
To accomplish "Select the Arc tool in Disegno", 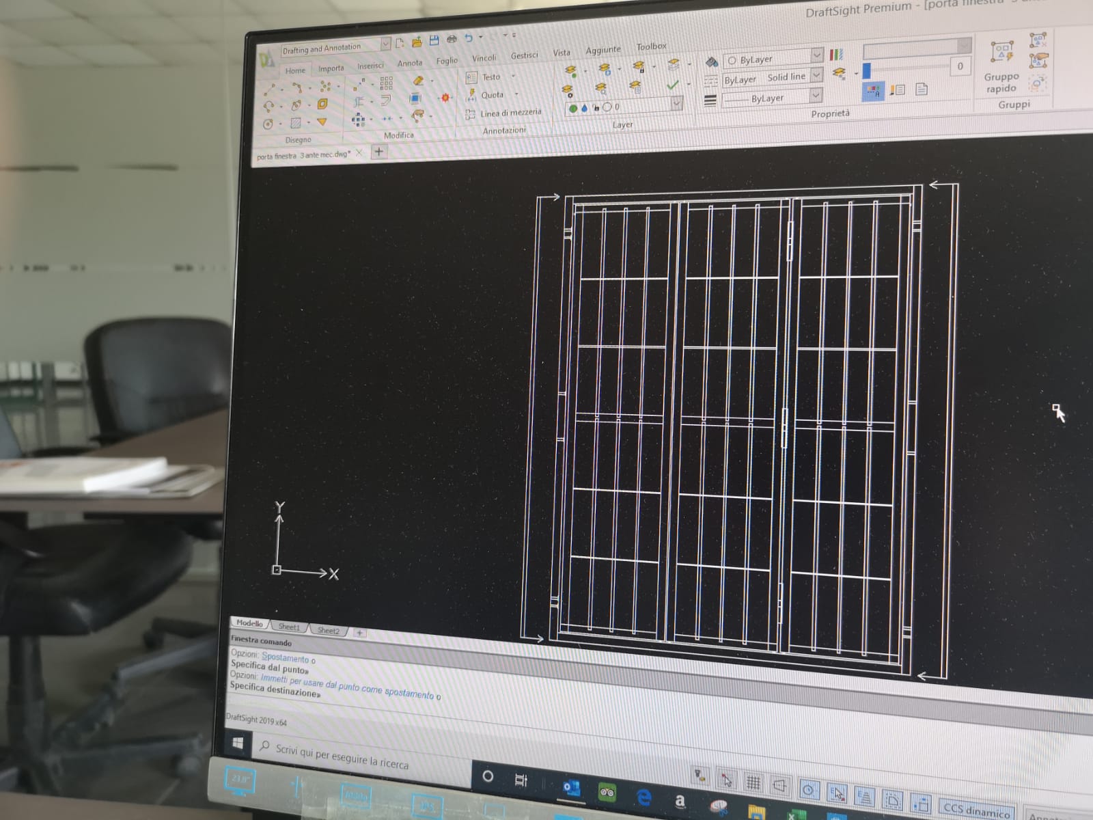I will click(269, 107).
